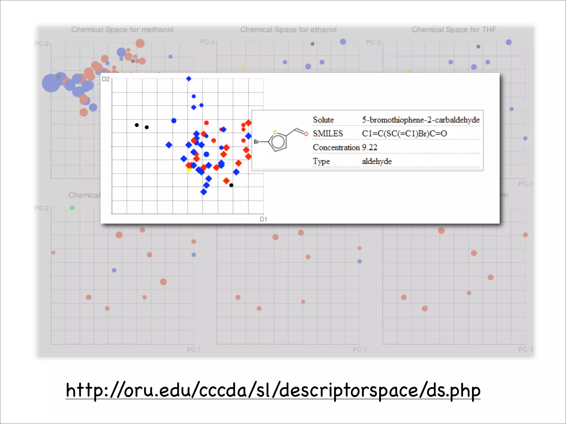Click the SMILES field label

(328, 134)
